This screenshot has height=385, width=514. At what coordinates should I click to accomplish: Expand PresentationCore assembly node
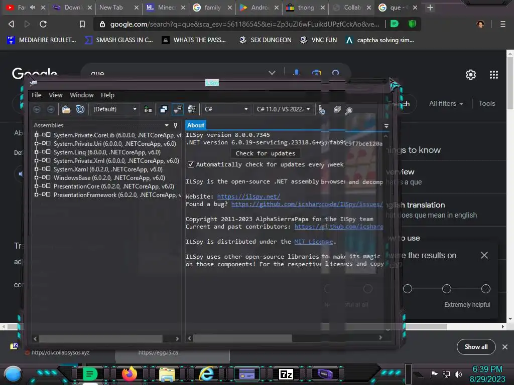pos(36,186)
